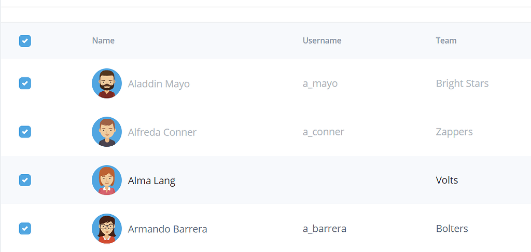
Task: Click the name Alfreda Conner
Action: 162,132
